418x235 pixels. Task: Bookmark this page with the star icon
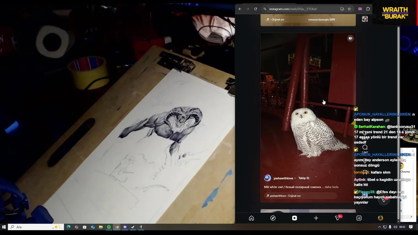point(349,9)
